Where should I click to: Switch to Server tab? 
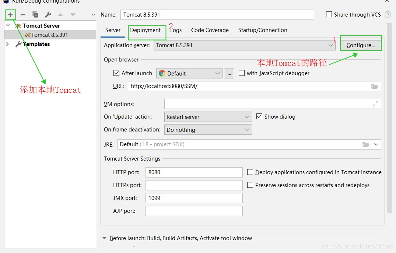113,30
